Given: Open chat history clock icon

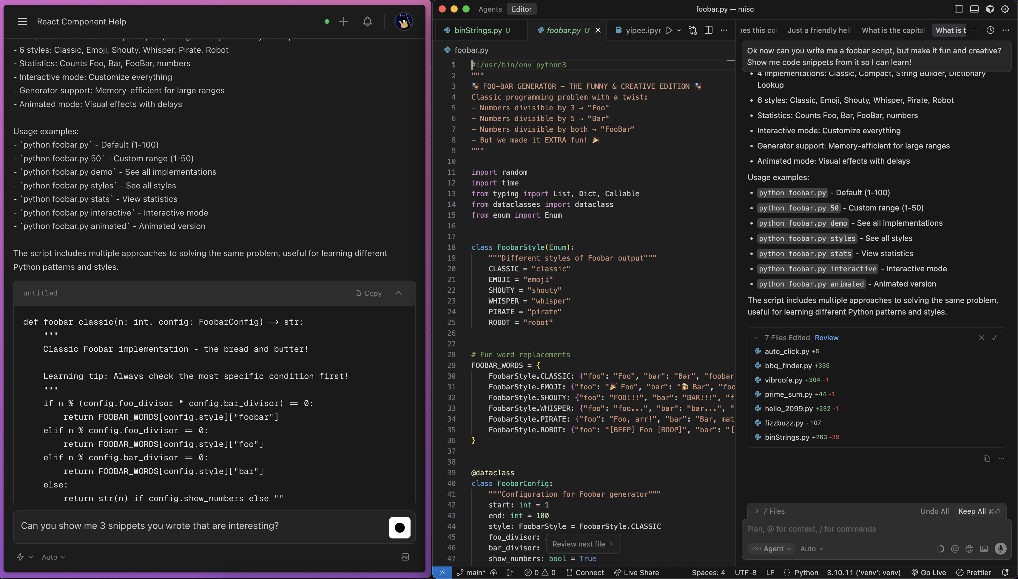Looking at the screenshot, I should pyautogui.click(x=990, y=30).
